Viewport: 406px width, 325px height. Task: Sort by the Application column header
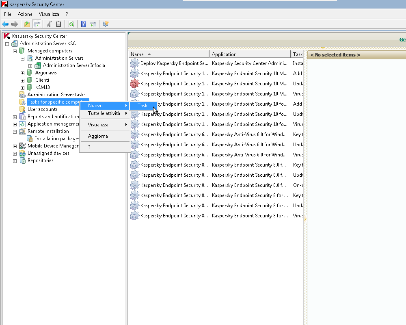point(250,54)
